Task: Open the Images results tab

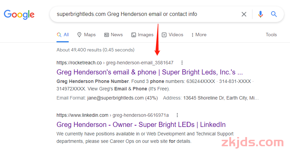Action: [142, 35]
